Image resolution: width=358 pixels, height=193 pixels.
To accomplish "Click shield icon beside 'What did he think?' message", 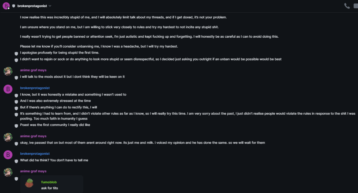I will pyautogui.click(x=16, y=161).
